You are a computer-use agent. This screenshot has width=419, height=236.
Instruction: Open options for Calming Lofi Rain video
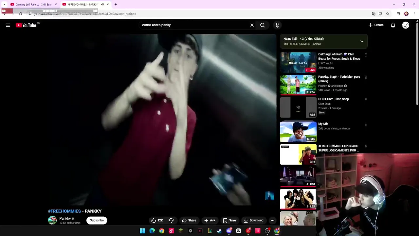366,55
